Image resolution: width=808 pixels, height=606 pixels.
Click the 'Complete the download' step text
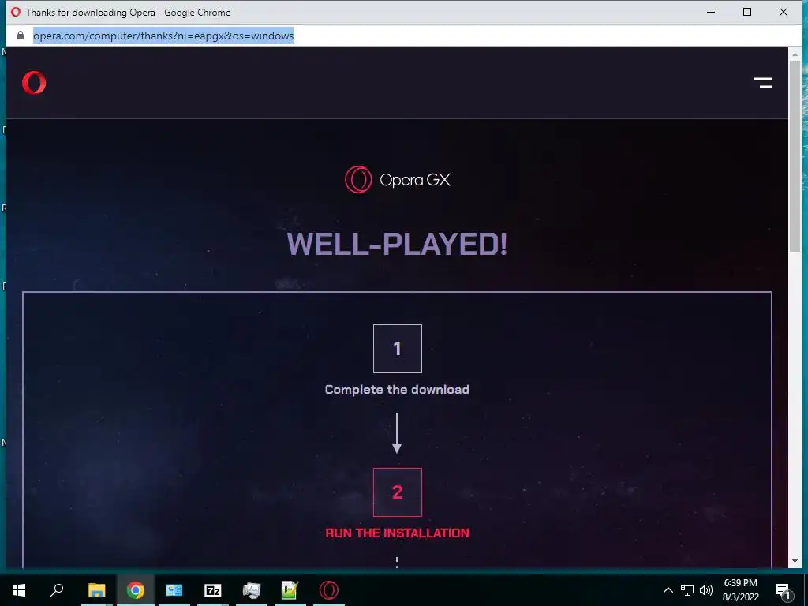point(398,389)
